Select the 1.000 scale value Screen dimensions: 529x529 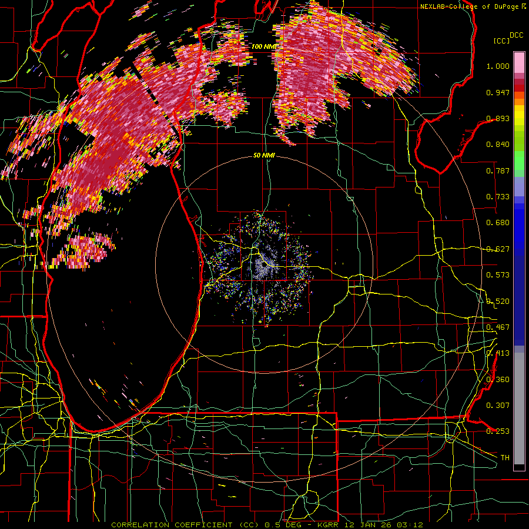tap(498, 66)
